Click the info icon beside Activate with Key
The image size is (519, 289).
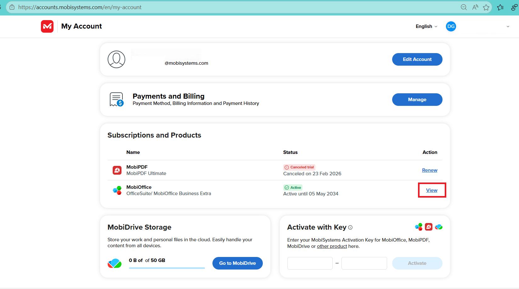pos(350,227)
